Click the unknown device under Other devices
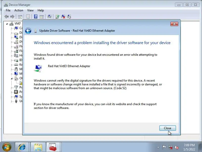 pos(21,83)
